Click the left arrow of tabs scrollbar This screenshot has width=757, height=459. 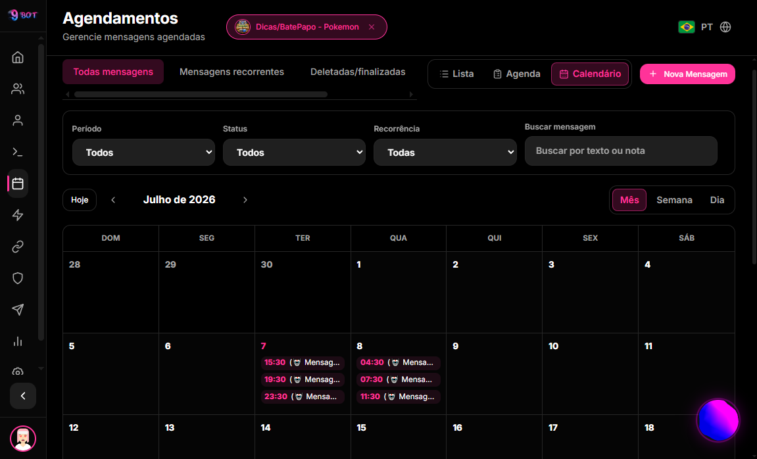(x=68, y=95)
